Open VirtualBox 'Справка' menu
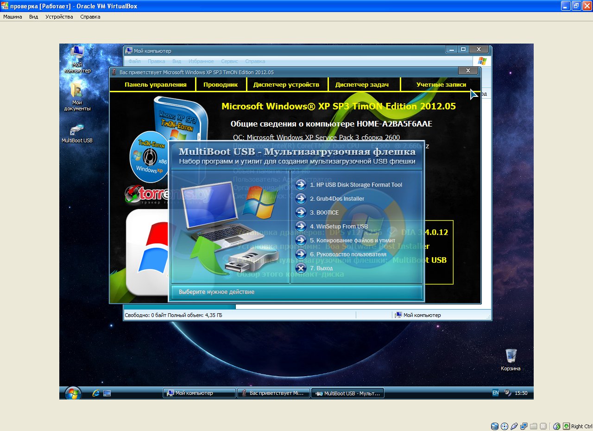 90,17
